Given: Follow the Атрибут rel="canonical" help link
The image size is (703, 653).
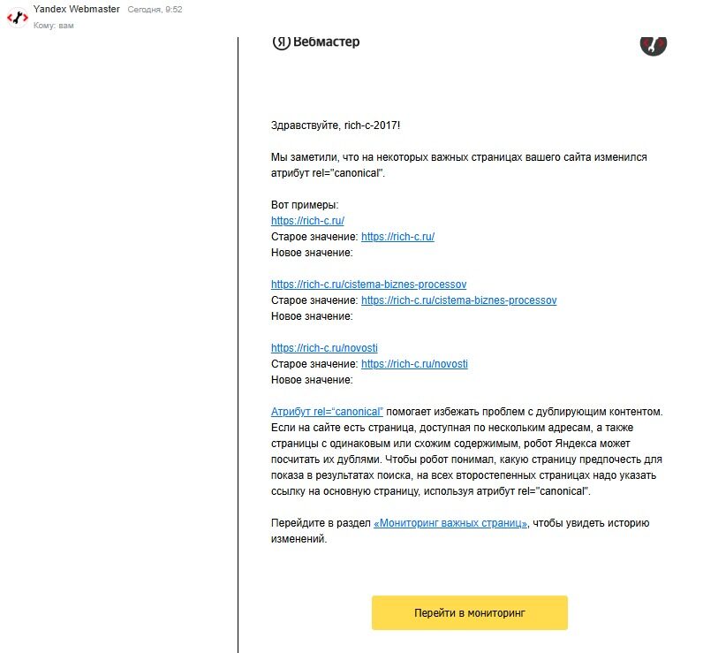Looking at the screenshot, I should (x=327, y=412).
